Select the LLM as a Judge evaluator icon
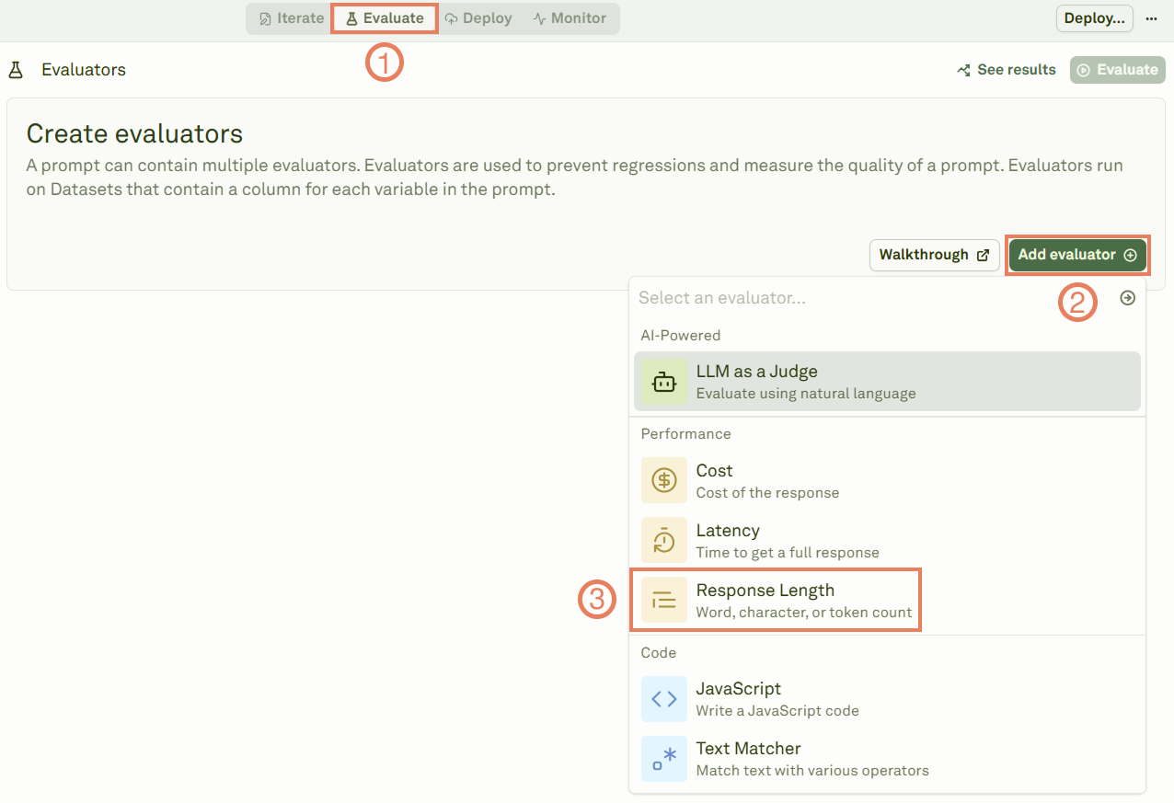The width and height of the screenshot is (1174, 803). pyautogui.click(x=663, y=381)
